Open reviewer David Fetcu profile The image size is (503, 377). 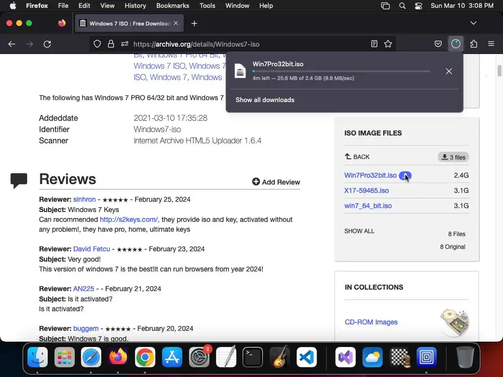pyautogui.click(x=91, y=249)
